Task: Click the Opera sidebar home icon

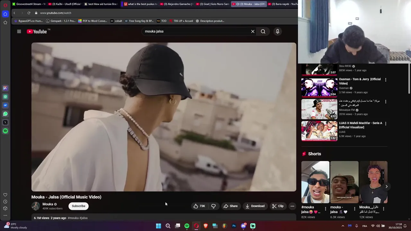Action: click(x=5, y=14)
